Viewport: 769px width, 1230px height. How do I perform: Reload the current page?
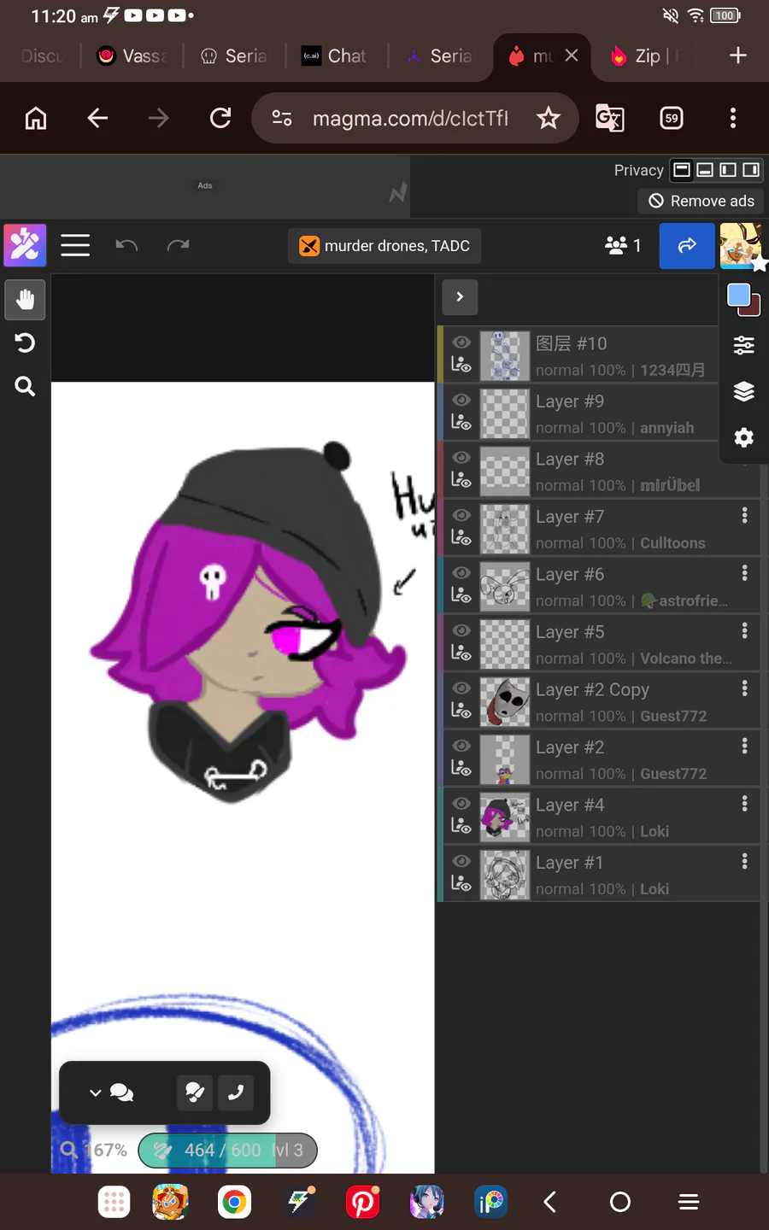(x=220, y=118)
